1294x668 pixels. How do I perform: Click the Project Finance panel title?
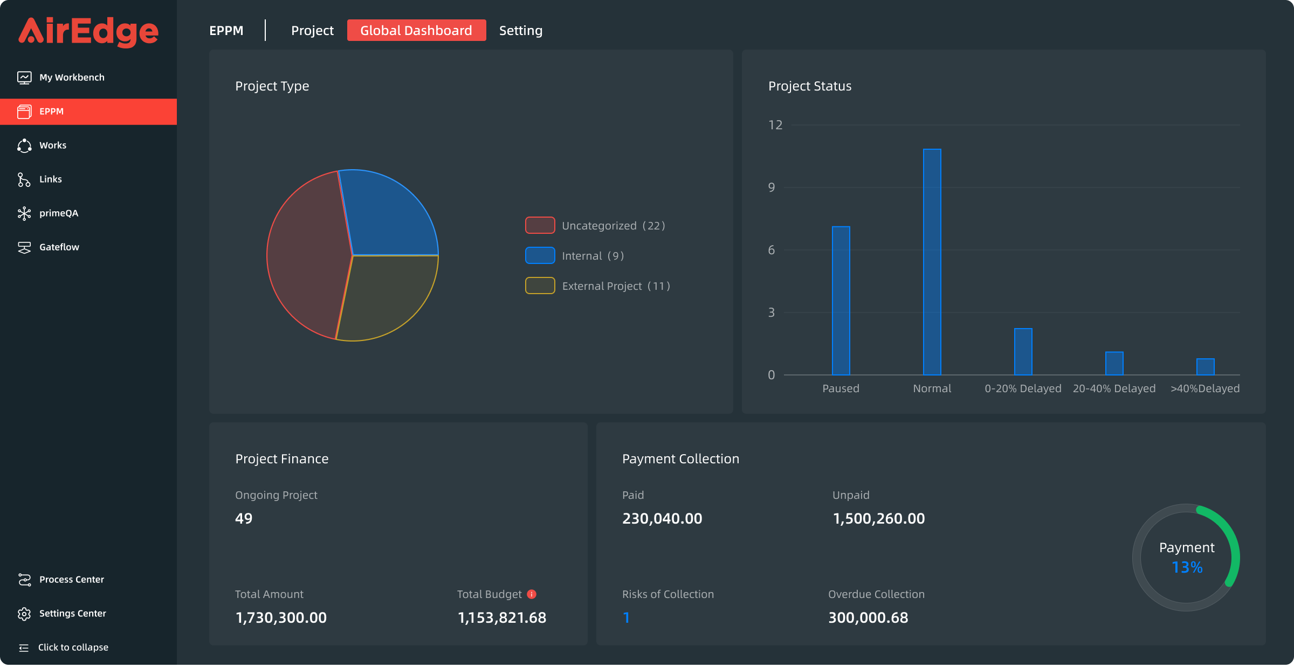(x=282, y=459)
